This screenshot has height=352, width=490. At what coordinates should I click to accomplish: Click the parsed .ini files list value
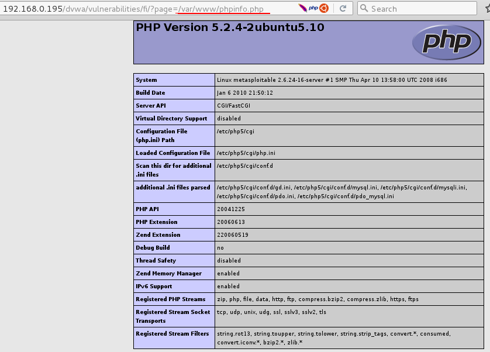click(342, 192)
